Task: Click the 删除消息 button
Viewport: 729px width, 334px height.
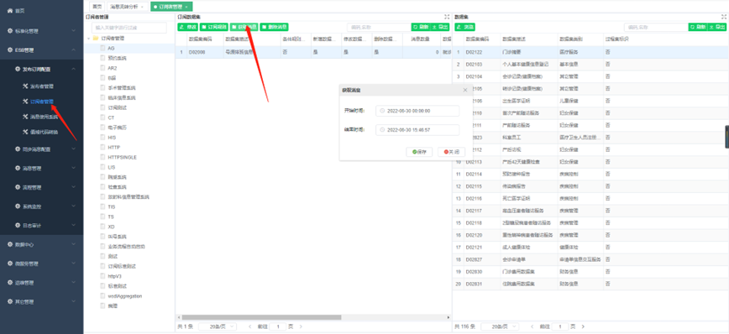Action: tap(275, 27)
